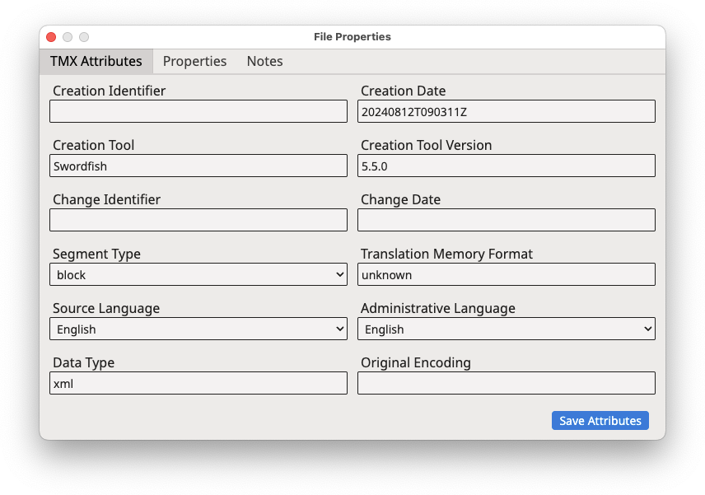The image size is (705, 495).
Task: Click the Data Type field containing xml
Action: tap(198, 384)
